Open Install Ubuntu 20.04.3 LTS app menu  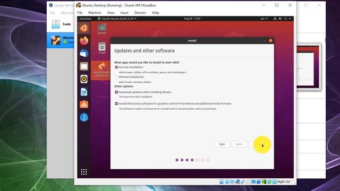117,19
